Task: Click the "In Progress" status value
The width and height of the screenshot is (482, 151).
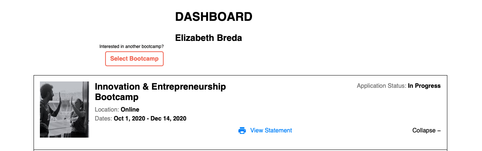Action: coord(424,86)
